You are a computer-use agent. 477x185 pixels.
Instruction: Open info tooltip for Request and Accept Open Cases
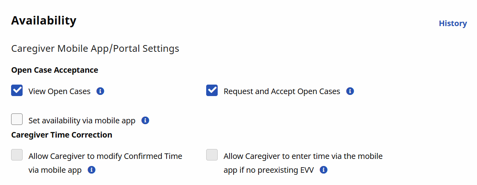pyautogui.click(x=350, y=91)
